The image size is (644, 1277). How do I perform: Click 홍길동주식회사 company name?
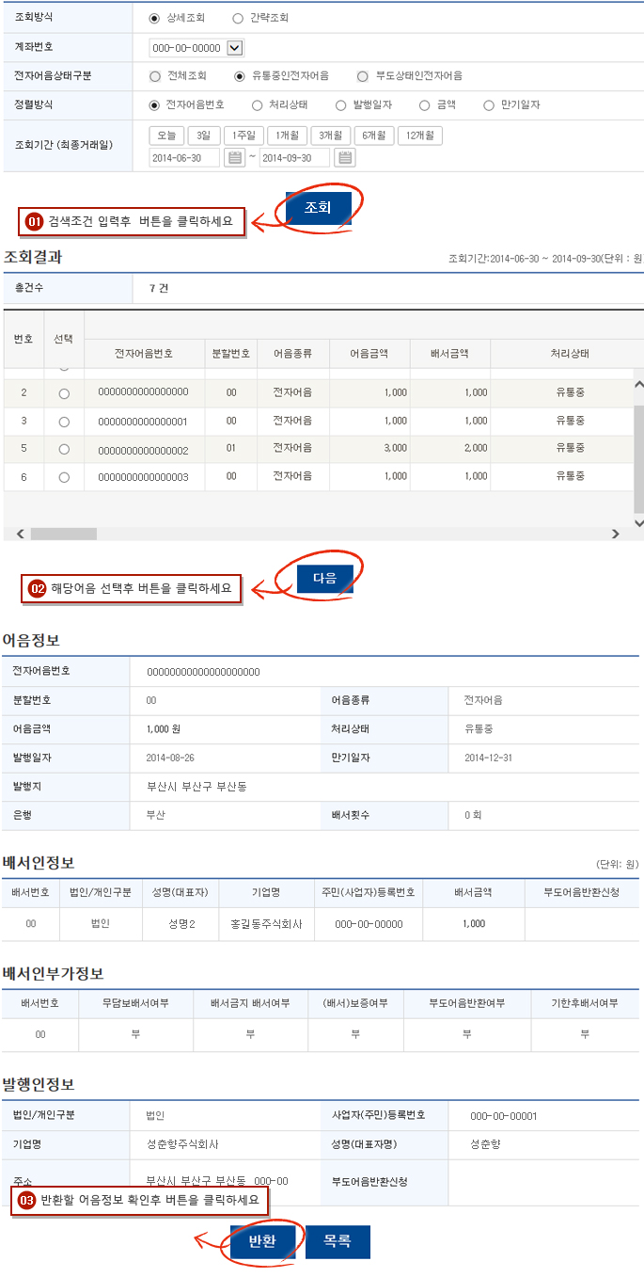coord(266,924)
